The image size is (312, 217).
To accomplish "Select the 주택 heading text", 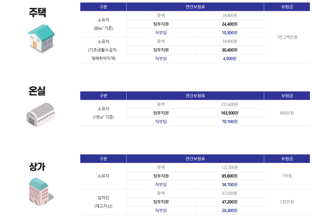I will click(37, 13).
